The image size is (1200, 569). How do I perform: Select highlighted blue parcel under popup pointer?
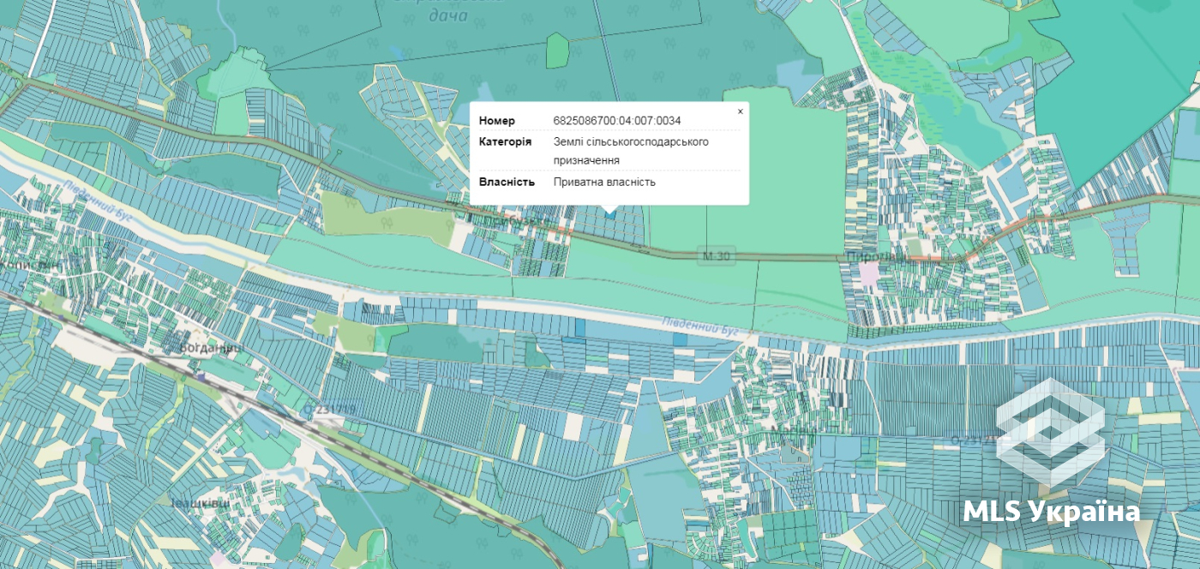tap(609, 214)
